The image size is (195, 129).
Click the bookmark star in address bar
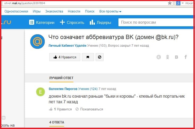point(170,3)
